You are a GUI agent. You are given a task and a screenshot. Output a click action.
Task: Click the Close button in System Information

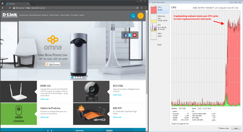pos(236,128)
